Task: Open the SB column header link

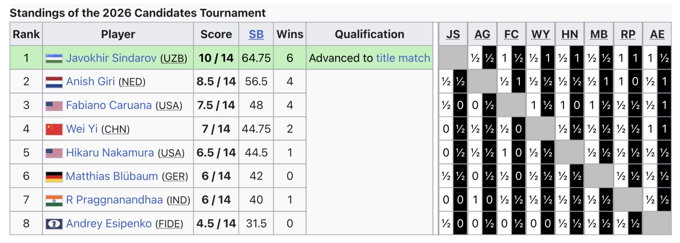Action: [x=256, y=34]
